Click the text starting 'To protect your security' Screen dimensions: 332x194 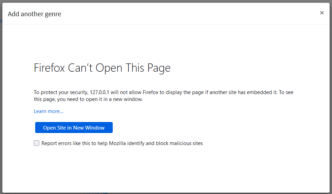[x=163, y=96]
